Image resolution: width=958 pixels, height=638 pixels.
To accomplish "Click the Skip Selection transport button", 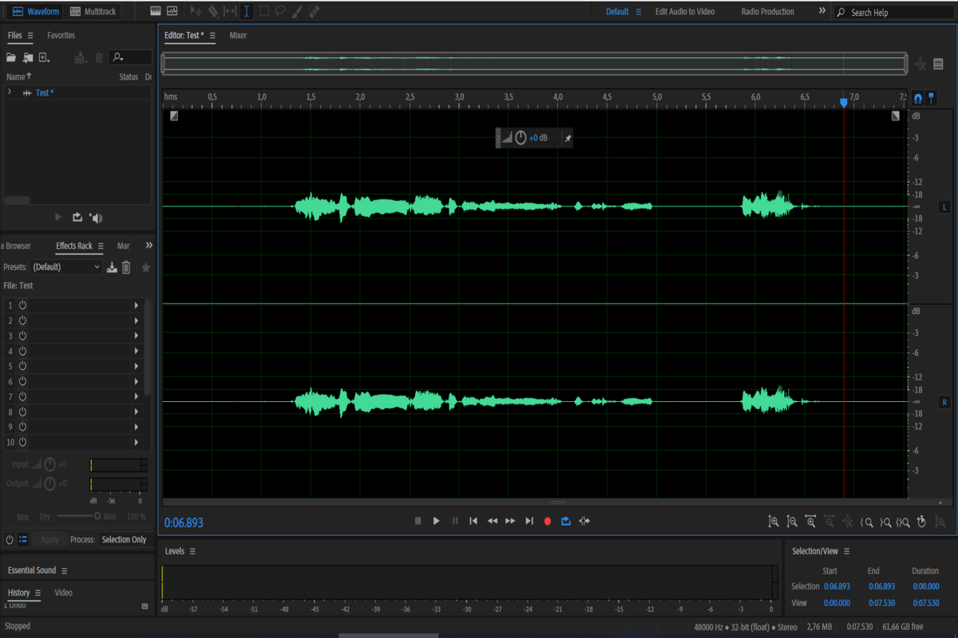I will pyautogui.click(x=584, y=521).
